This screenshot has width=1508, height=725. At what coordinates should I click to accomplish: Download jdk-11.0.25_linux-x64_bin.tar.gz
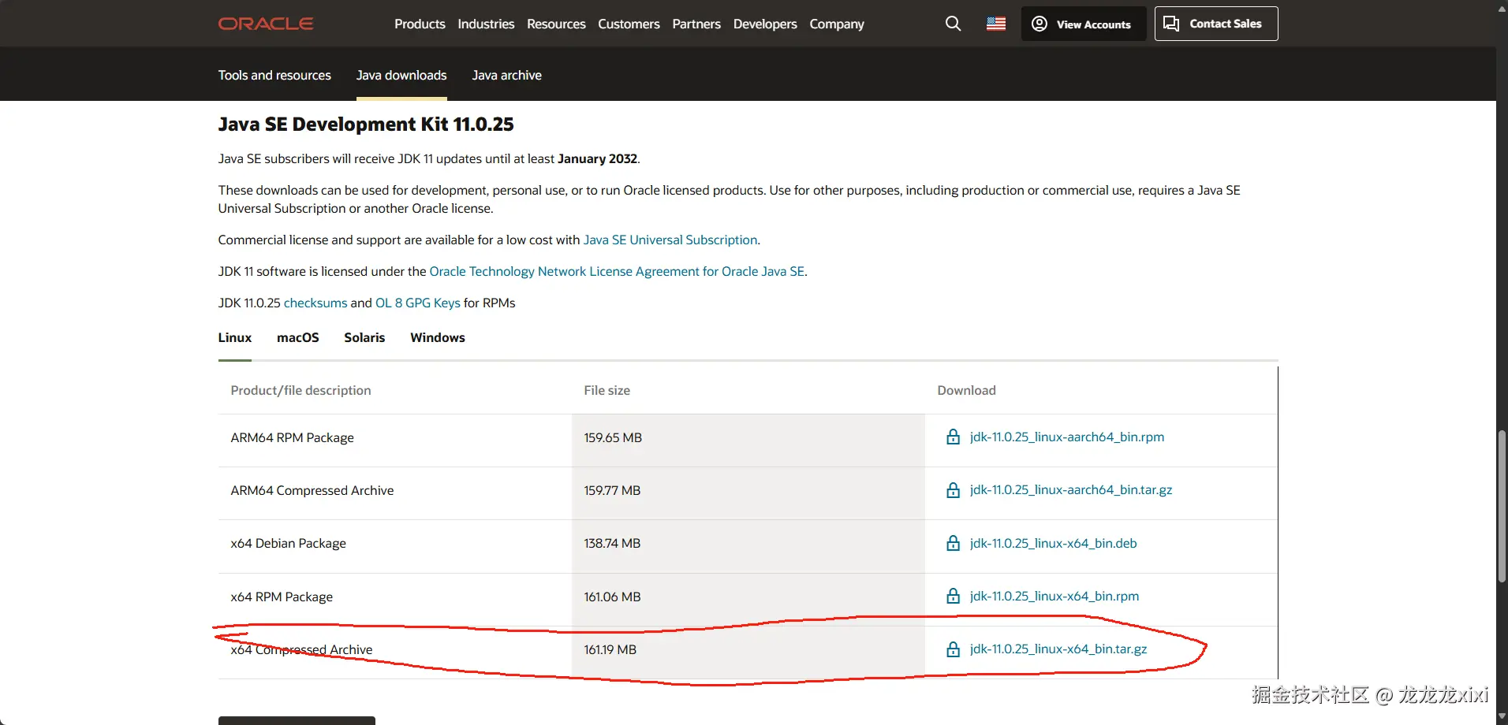click(1058, 649)
